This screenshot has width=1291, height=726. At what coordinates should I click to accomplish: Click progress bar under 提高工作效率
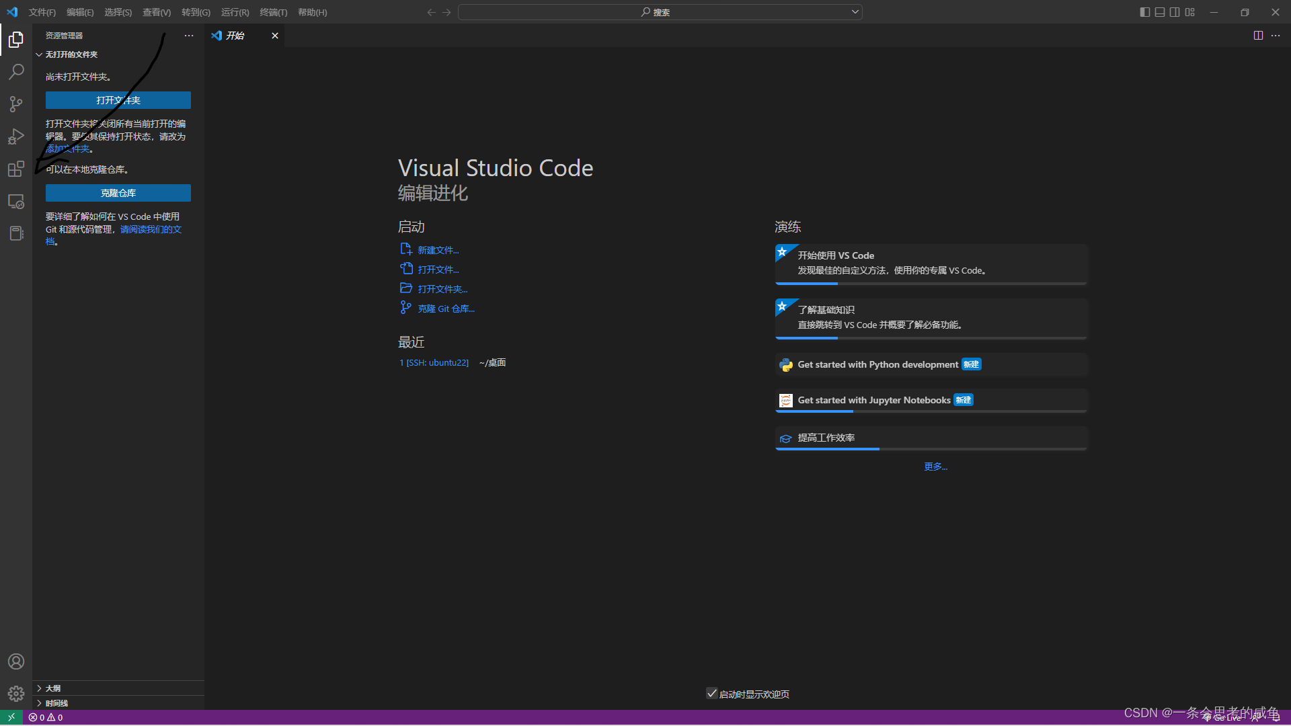(931, 448)
